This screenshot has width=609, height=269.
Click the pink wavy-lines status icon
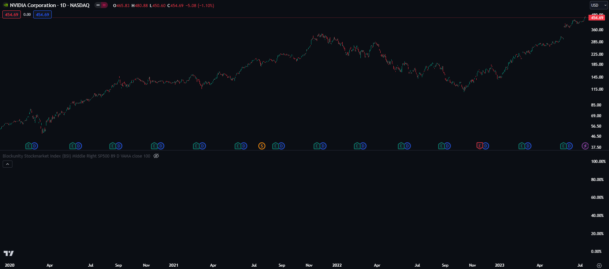point(104,5)
